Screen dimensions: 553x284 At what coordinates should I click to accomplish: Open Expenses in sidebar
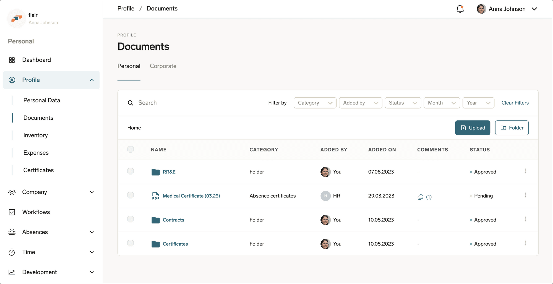pyautogui.click(x=36, y=153)
